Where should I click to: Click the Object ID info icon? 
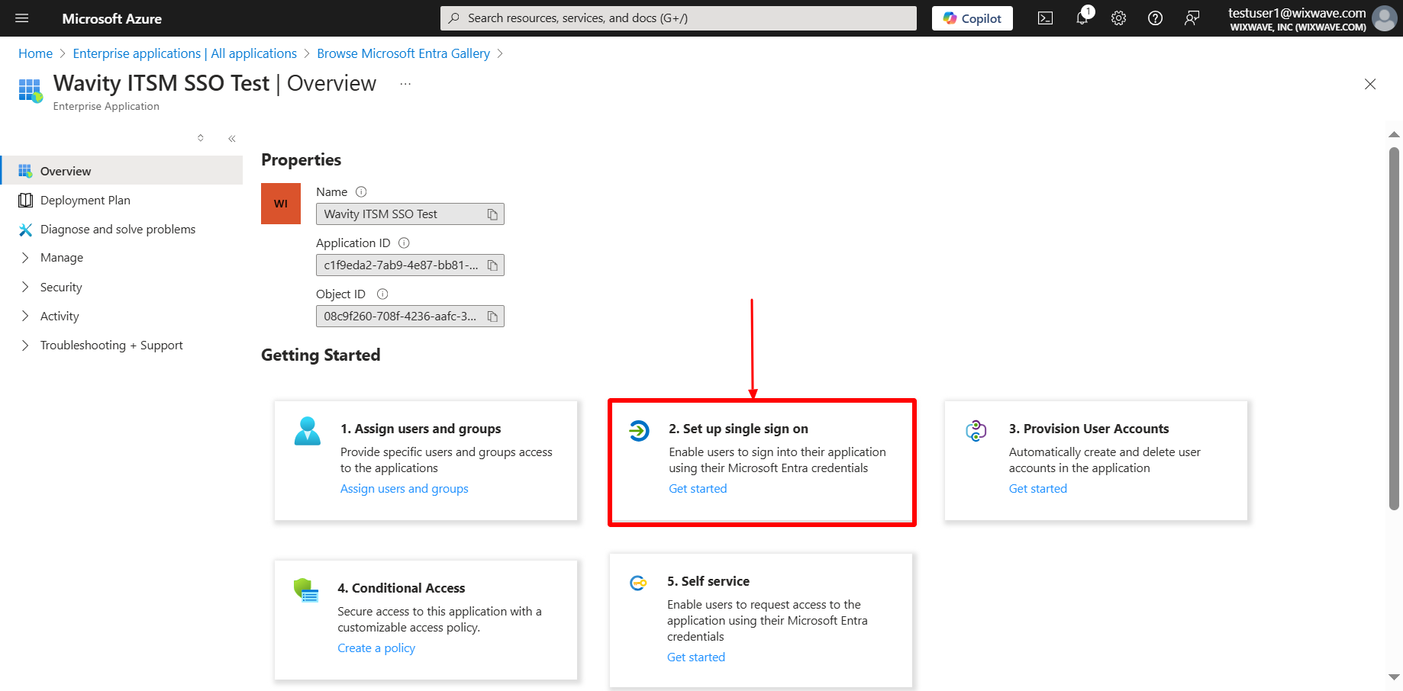click(x=382, y=294)
